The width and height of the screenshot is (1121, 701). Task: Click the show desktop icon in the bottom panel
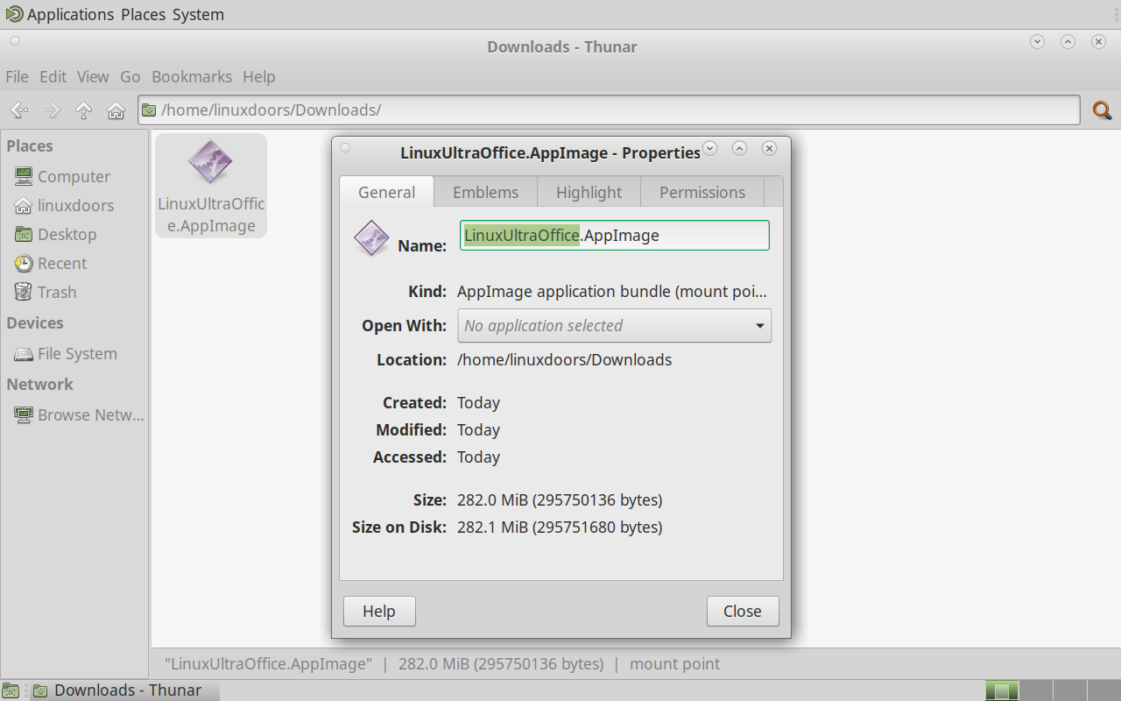tap(11, 690)
